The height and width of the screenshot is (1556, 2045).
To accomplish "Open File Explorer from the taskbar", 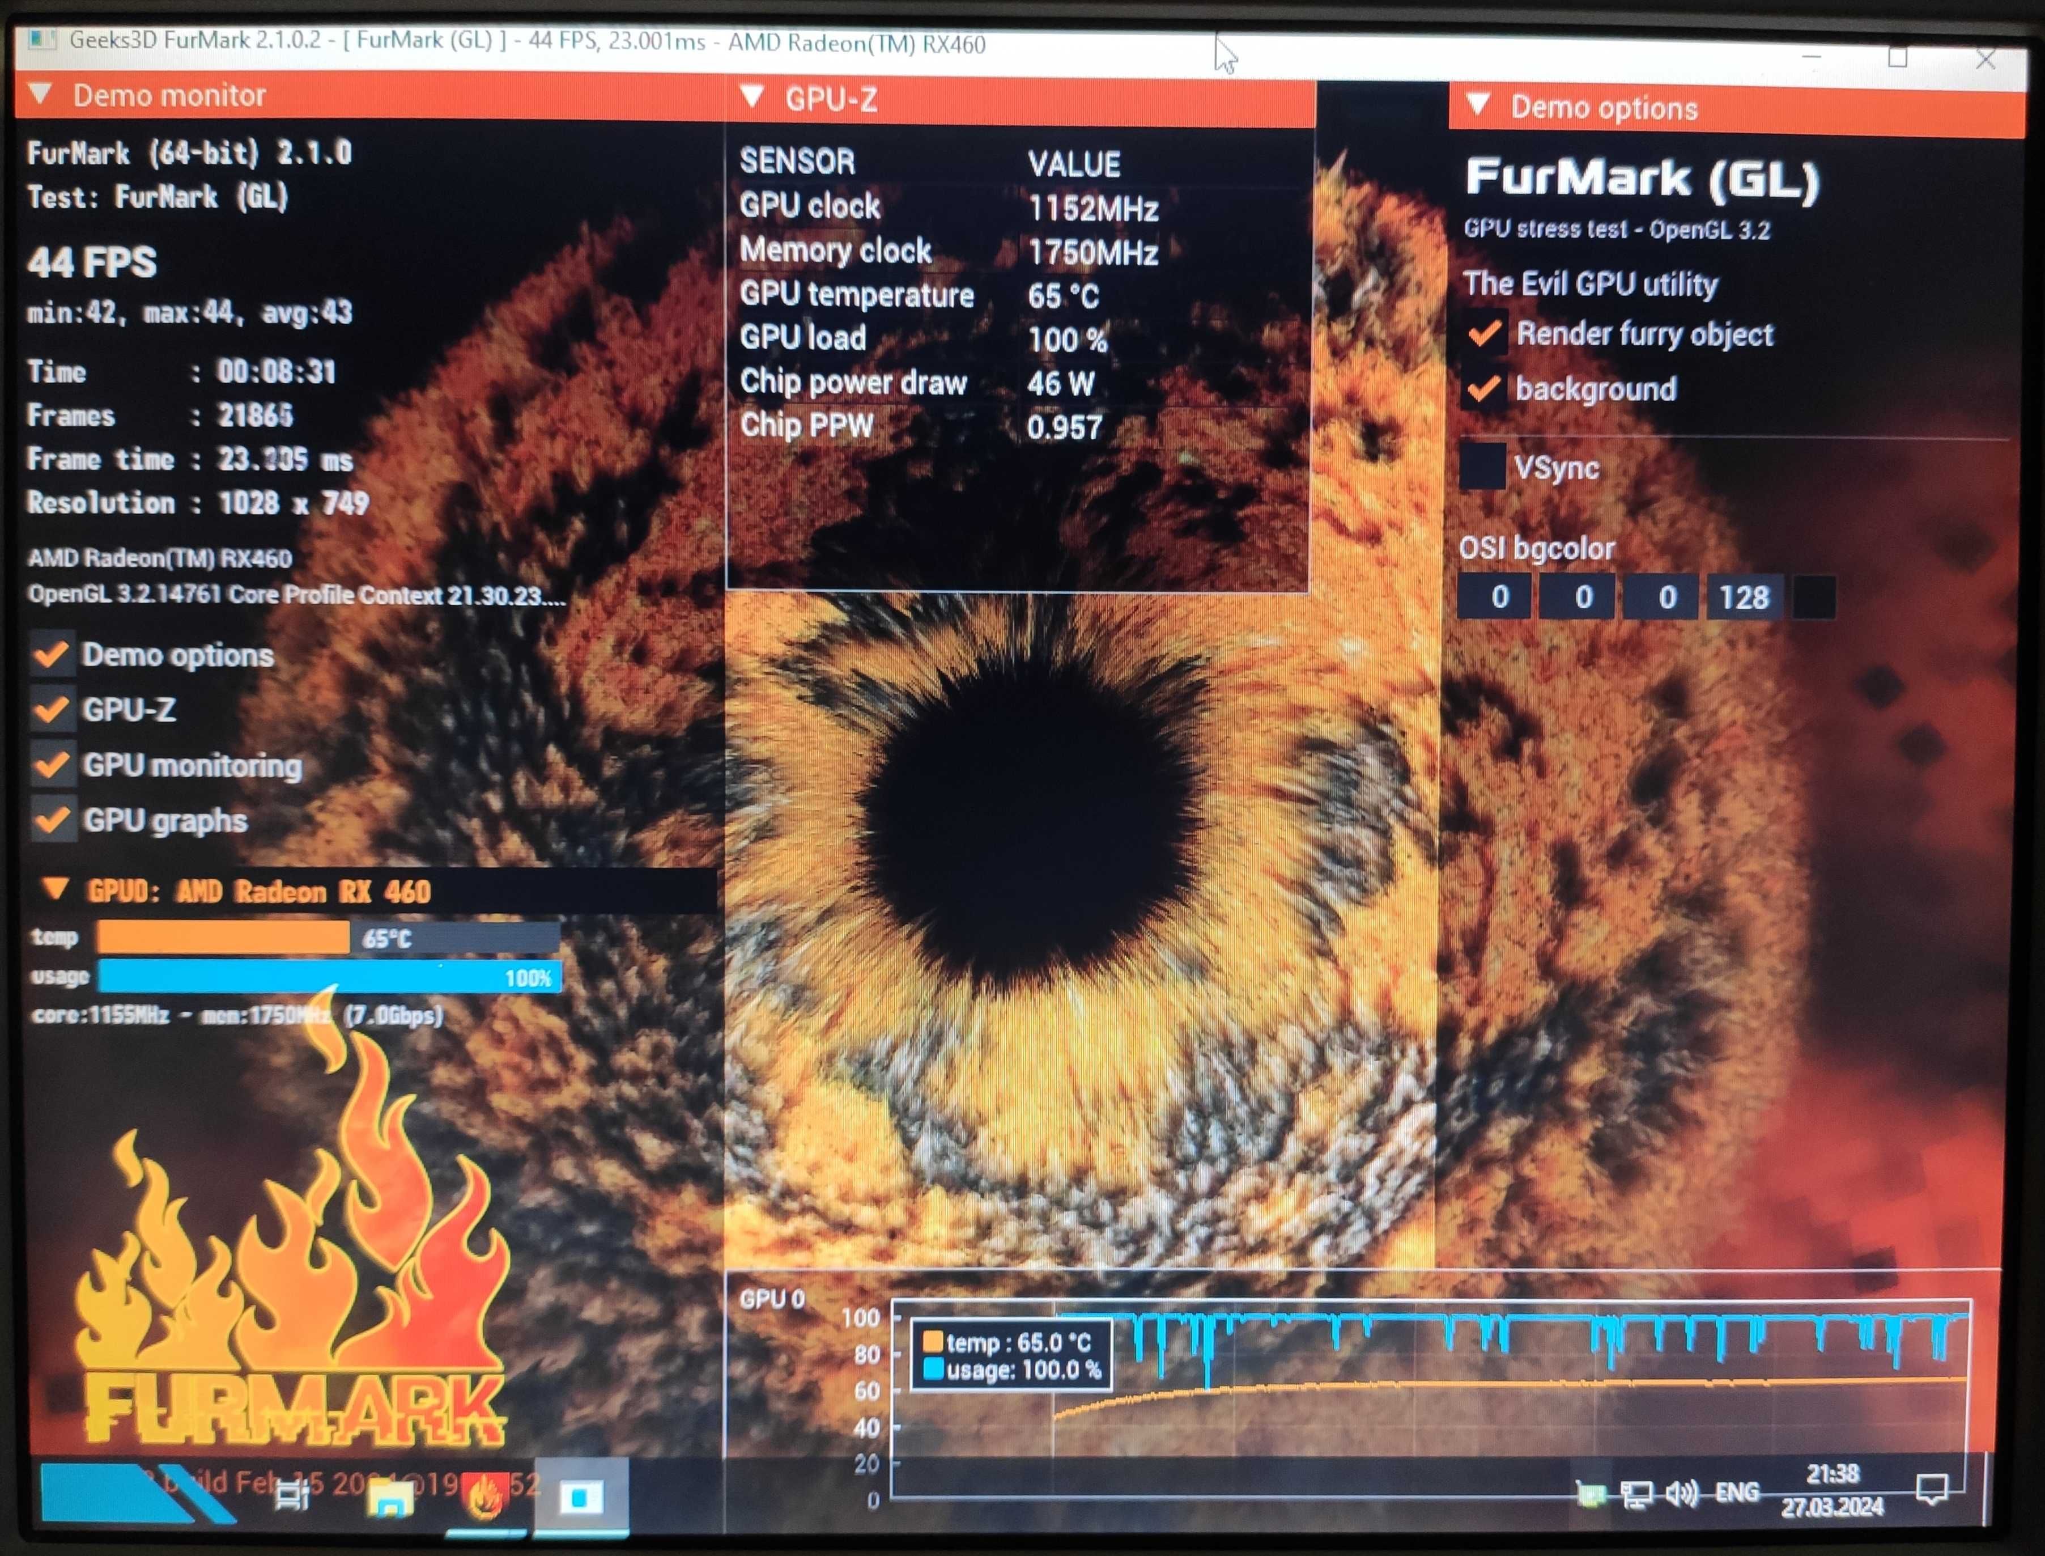I will pyautogui.click(x=390, y=1496).
